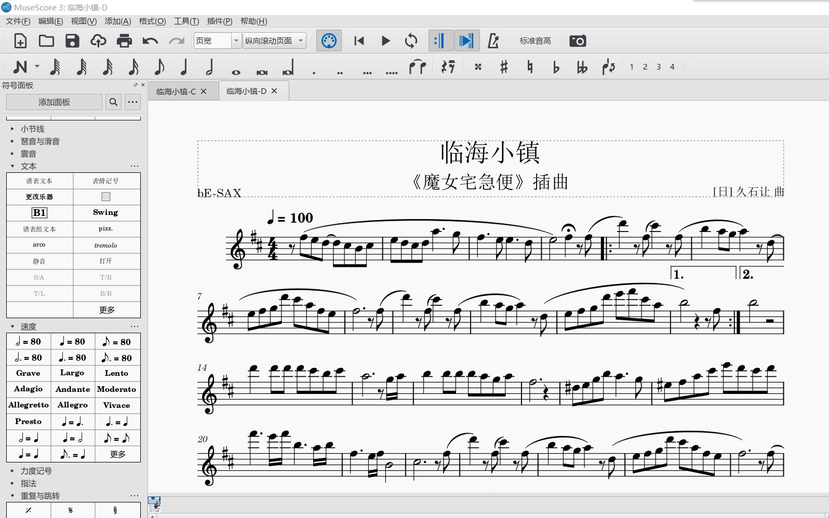Add a tie to note
The image size is (829, 518).
click(418, 66)
